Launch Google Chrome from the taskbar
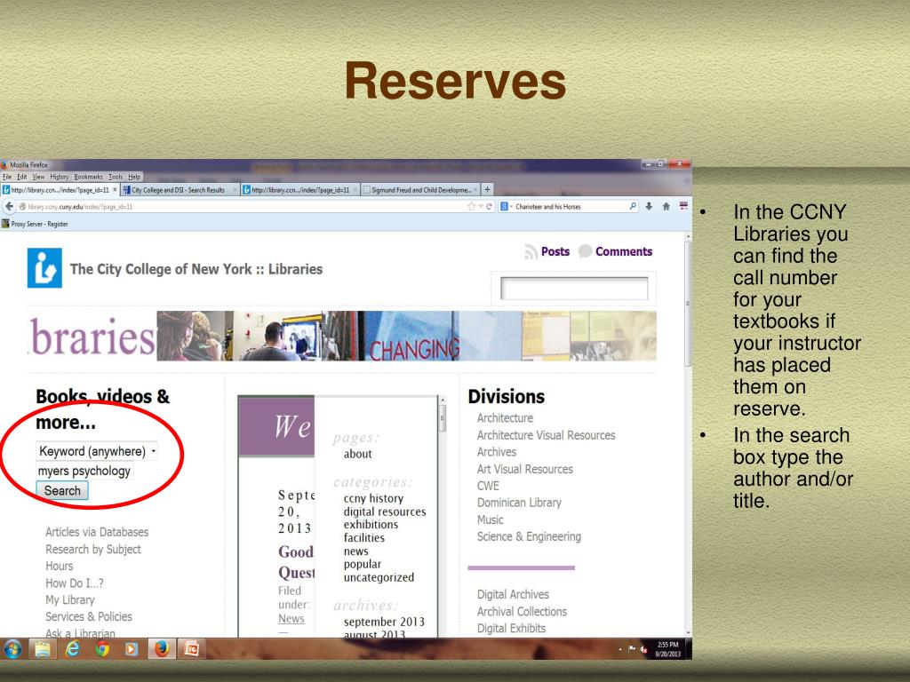Image resolution: width=910 pixels, height=682 pixels. pos(103,649)
